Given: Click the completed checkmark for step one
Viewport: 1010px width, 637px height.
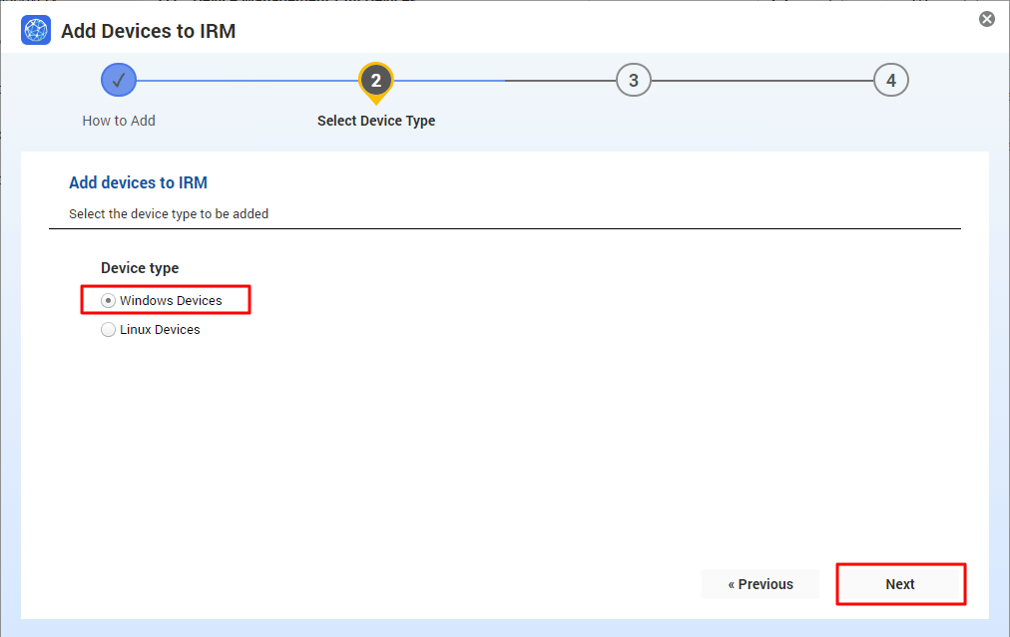Looking at the screenshot, I should pos(118,80).
